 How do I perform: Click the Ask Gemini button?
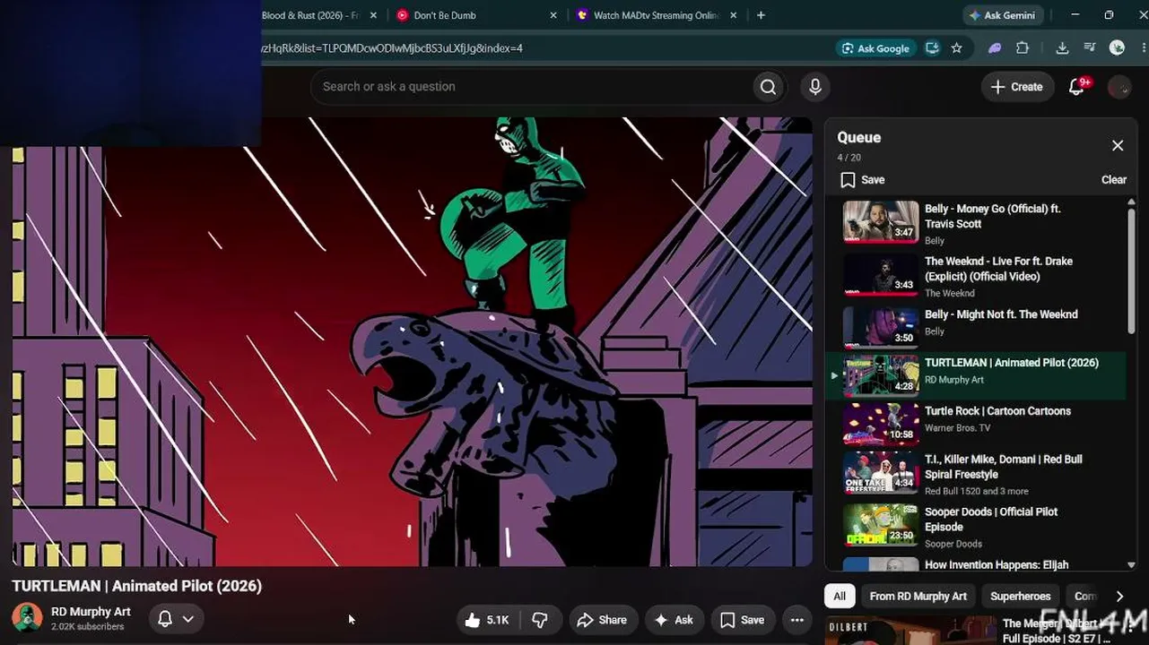[x=1001, y=15]
